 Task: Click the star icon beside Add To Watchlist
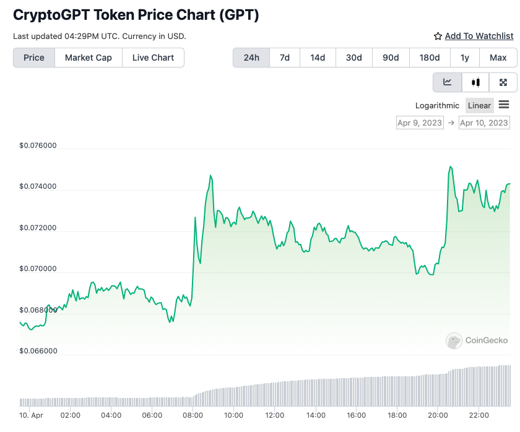tap(438, 36)
